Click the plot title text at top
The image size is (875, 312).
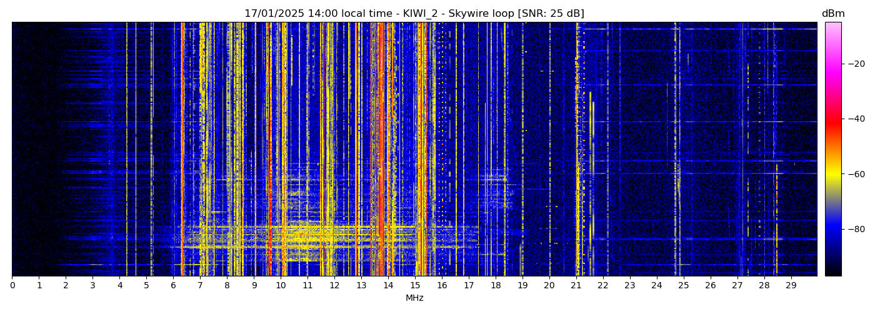pos(414,14)
